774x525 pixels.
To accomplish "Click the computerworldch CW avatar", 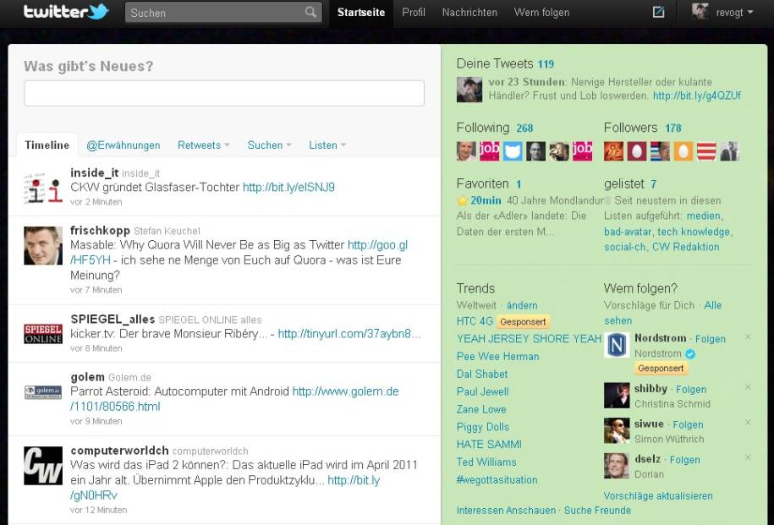I will 43,466.
